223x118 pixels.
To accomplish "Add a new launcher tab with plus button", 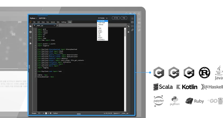I will point(57,26).
